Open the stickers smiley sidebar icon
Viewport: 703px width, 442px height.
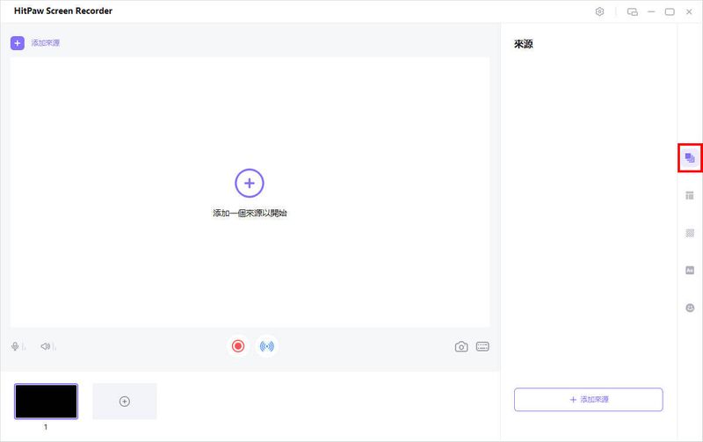click(690, 308)
